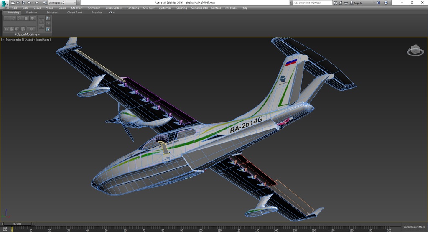Click the Open File folder icon

(18, 3)
